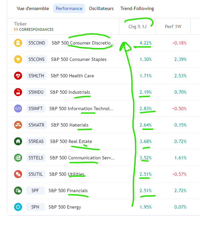Click the SPF ticker badge
Screen dimensions: 200x226
35,191
